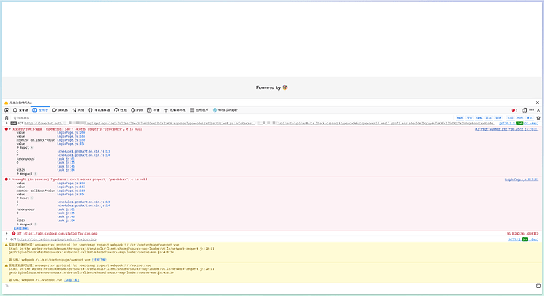
Task: Open AI-Page-Summarizer-Pro.user.js source link
Action: tap(507, 129)
